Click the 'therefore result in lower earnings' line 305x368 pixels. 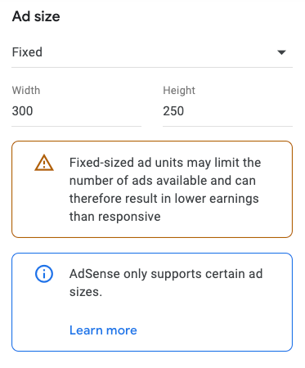pyautogui.click(x=164, y=199)
